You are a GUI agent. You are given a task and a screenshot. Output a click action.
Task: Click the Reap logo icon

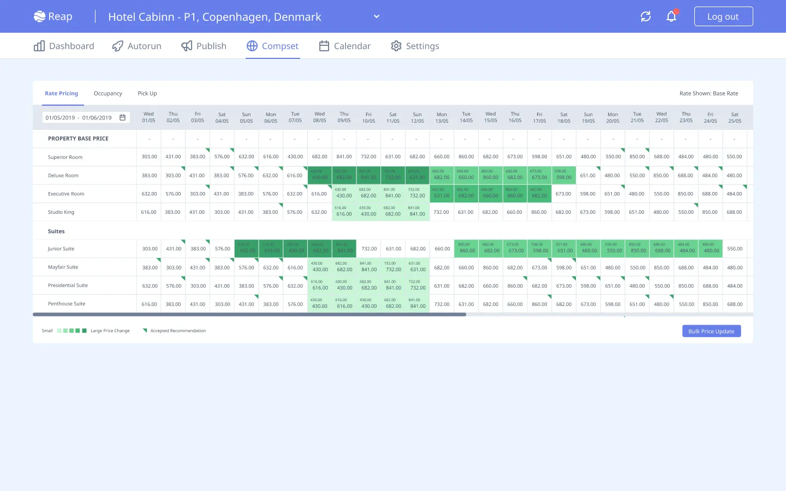(x=39, y=16)
